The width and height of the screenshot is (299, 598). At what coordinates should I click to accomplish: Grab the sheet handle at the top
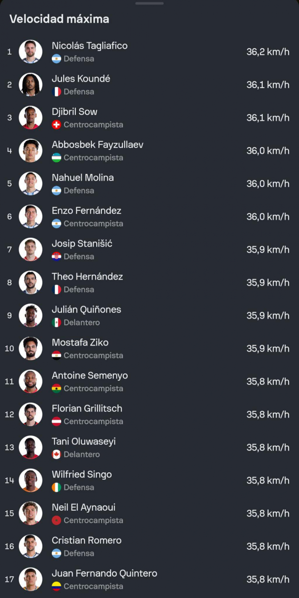coord(149,4)
